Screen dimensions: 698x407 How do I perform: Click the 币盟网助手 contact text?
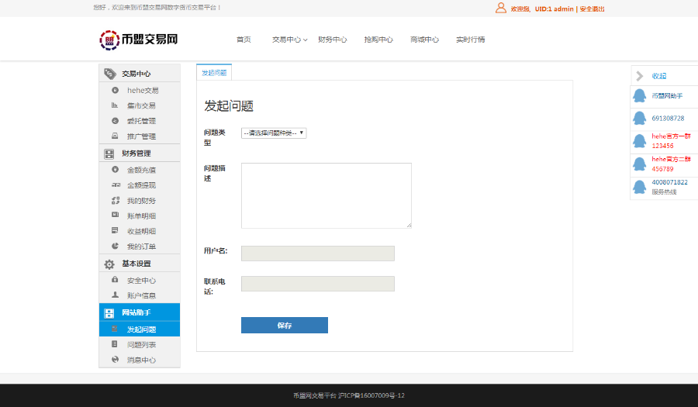667,95
